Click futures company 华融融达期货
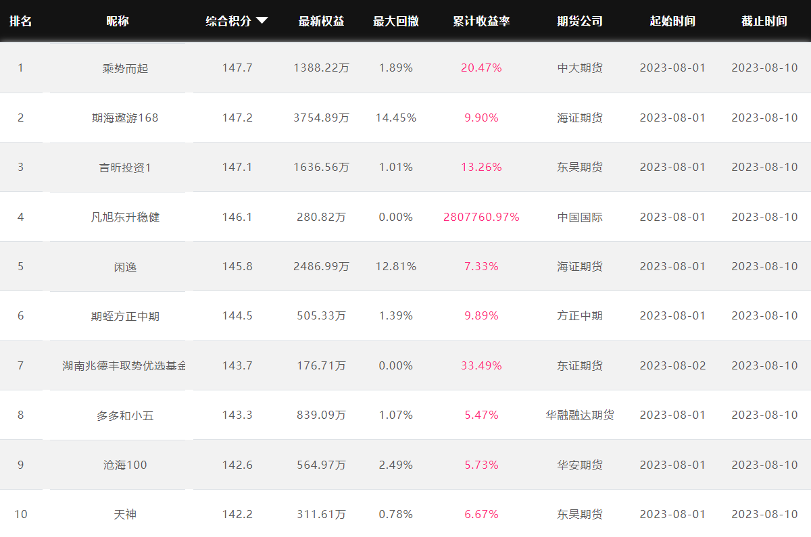The height and width of the screenshot is (537, 811). coord(580,415)
